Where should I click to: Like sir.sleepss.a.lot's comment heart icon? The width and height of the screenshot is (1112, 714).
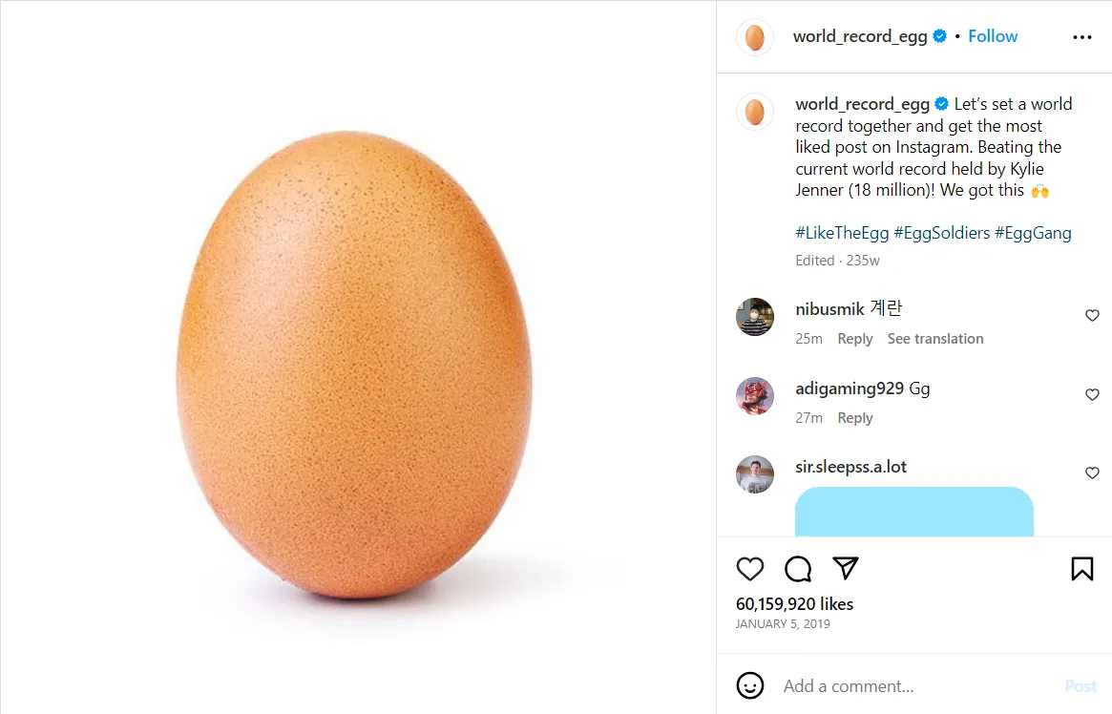click(1091, 472)
